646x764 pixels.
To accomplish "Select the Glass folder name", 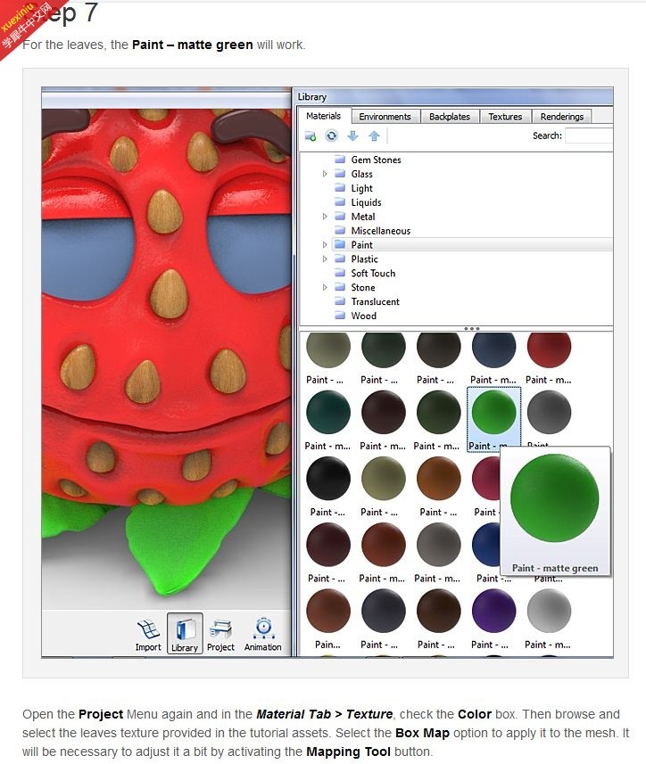I will click(x=361, y=174).
